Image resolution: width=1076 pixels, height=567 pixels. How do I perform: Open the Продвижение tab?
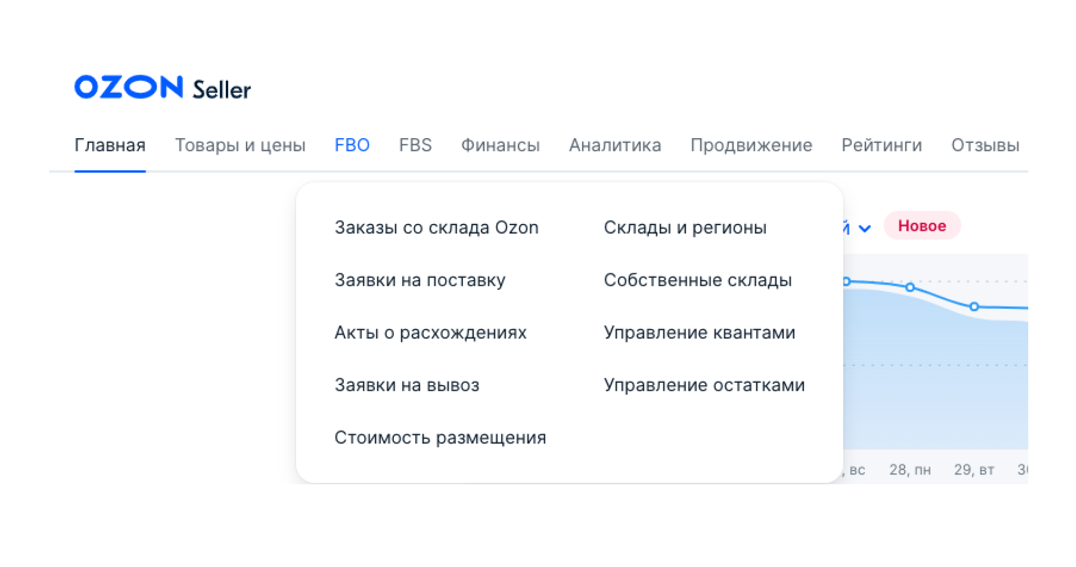coord(751,145)
